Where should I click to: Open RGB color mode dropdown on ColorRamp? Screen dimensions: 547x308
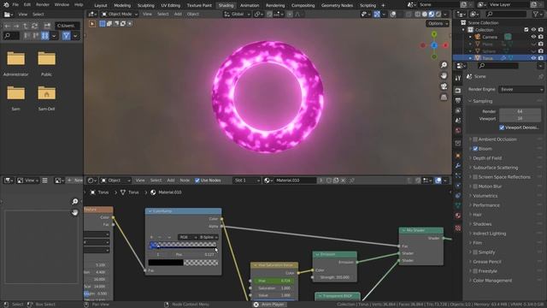tap(188, 237)
